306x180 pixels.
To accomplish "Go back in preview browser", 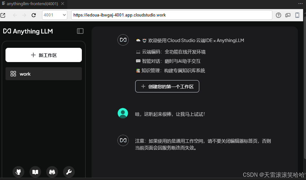I will (x=15, y=15).
